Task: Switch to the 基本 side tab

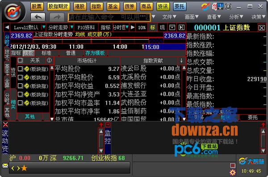Action: point(7,69)
